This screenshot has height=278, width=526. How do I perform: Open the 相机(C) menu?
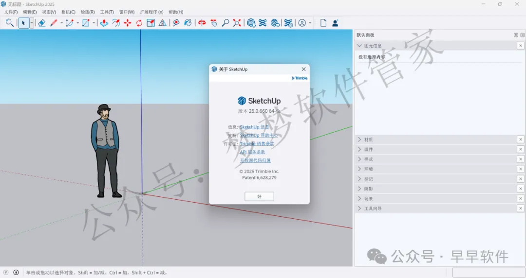tap(69, 12)
